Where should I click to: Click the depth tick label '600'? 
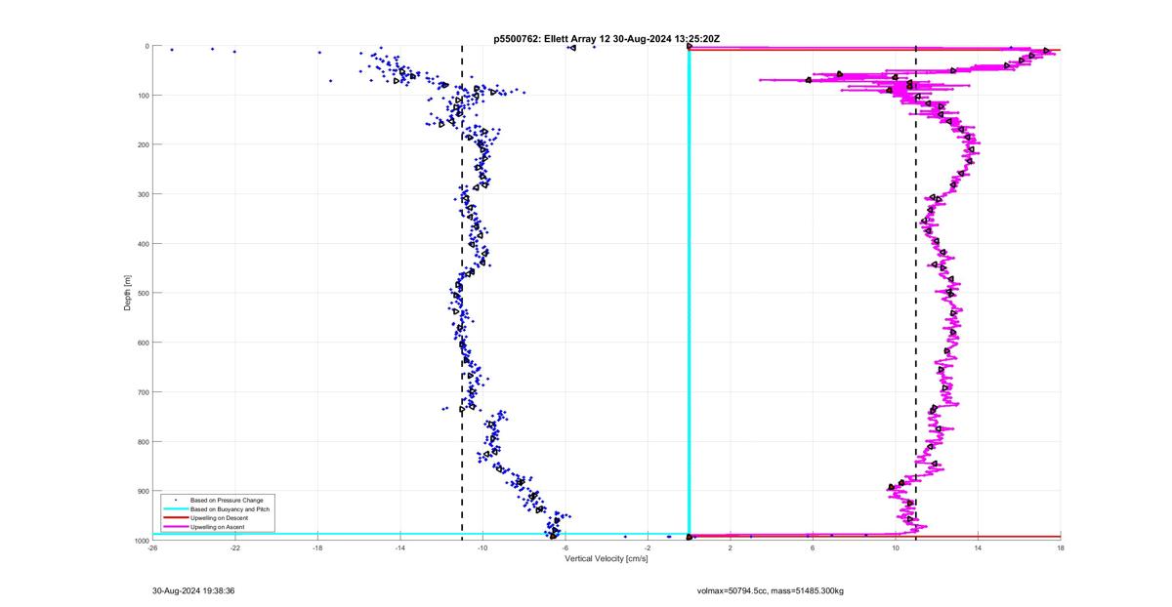[x=143, y=343]
